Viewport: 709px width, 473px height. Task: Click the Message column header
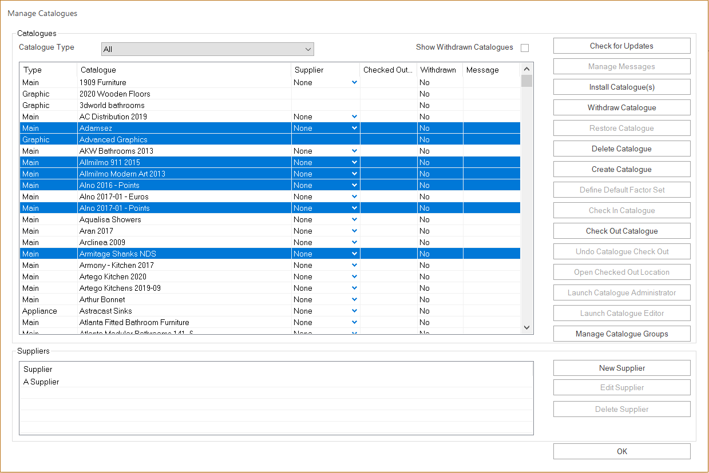[x=491, y=70]
